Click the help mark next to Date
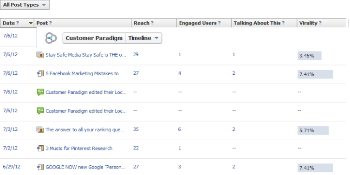Viewport: 350px width, 175px height. tap(18, 23)
